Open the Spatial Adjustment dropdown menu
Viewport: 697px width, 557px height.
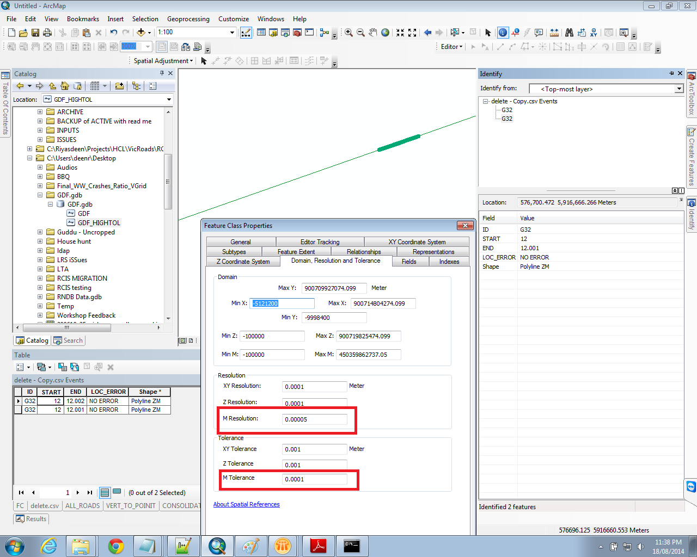[163, 61]
